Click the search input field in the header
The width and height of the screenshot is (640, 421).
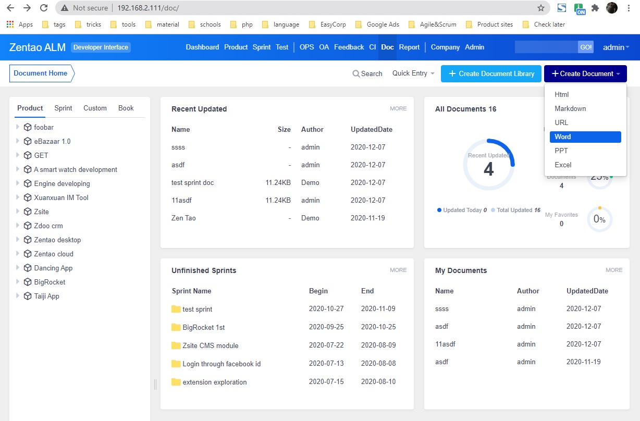[546, 47]
